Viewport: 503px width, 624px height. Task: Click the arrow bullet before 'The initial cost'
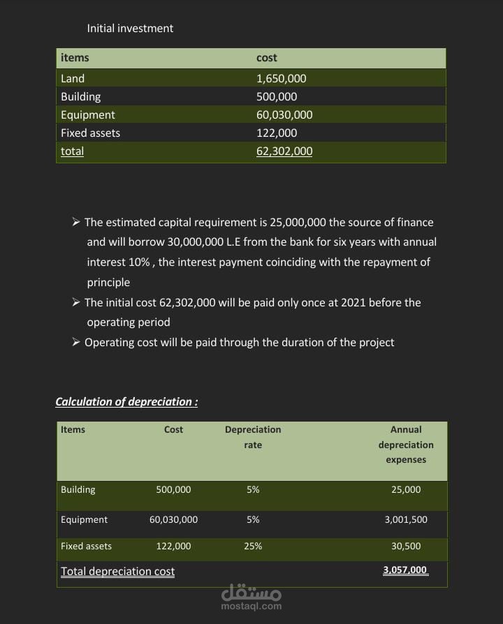(x=76, y=302)
